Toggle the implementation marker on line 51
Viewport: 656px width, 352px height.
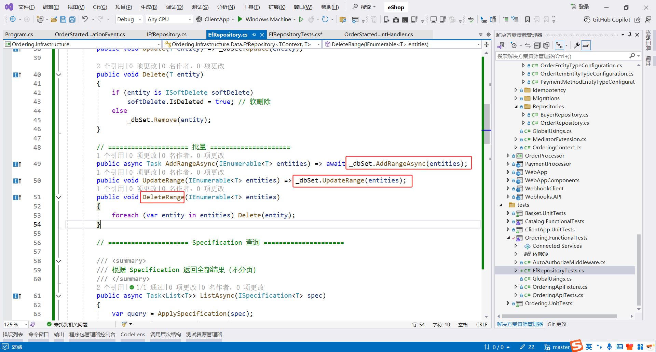[17, 198]
